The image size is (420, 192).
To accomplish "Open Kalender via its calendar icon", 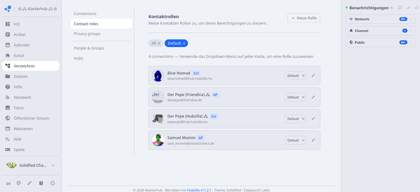I will pyautogui.click(x=8, y=45).
